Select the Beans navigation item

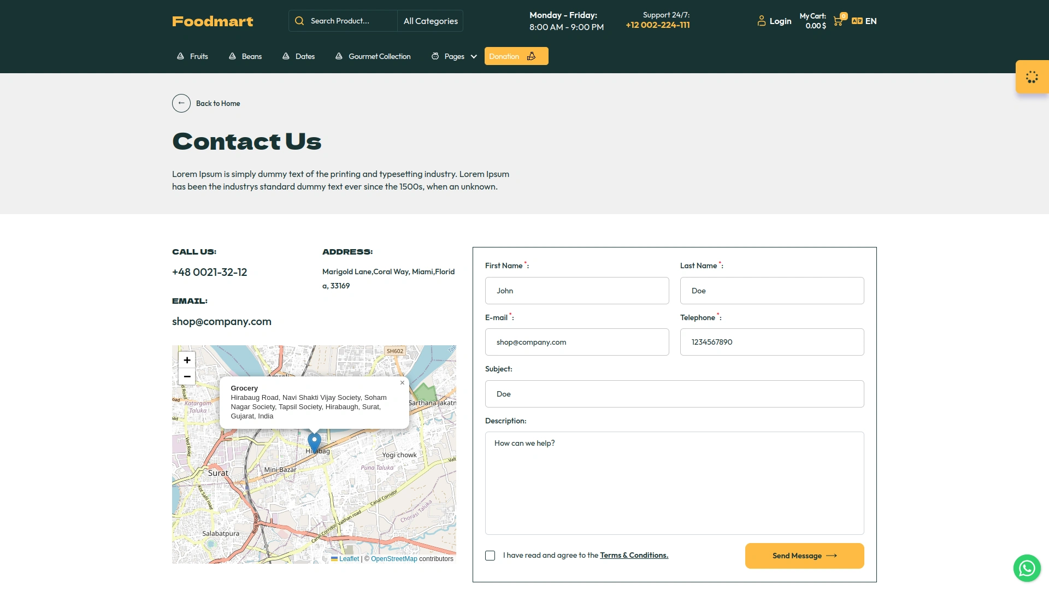click(x=252, y=56)
